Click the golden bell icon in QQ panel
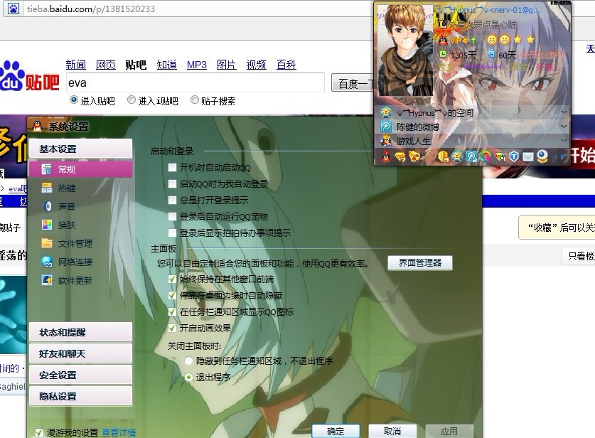Viewport: 595px width, 438px height. click(414, 156)
